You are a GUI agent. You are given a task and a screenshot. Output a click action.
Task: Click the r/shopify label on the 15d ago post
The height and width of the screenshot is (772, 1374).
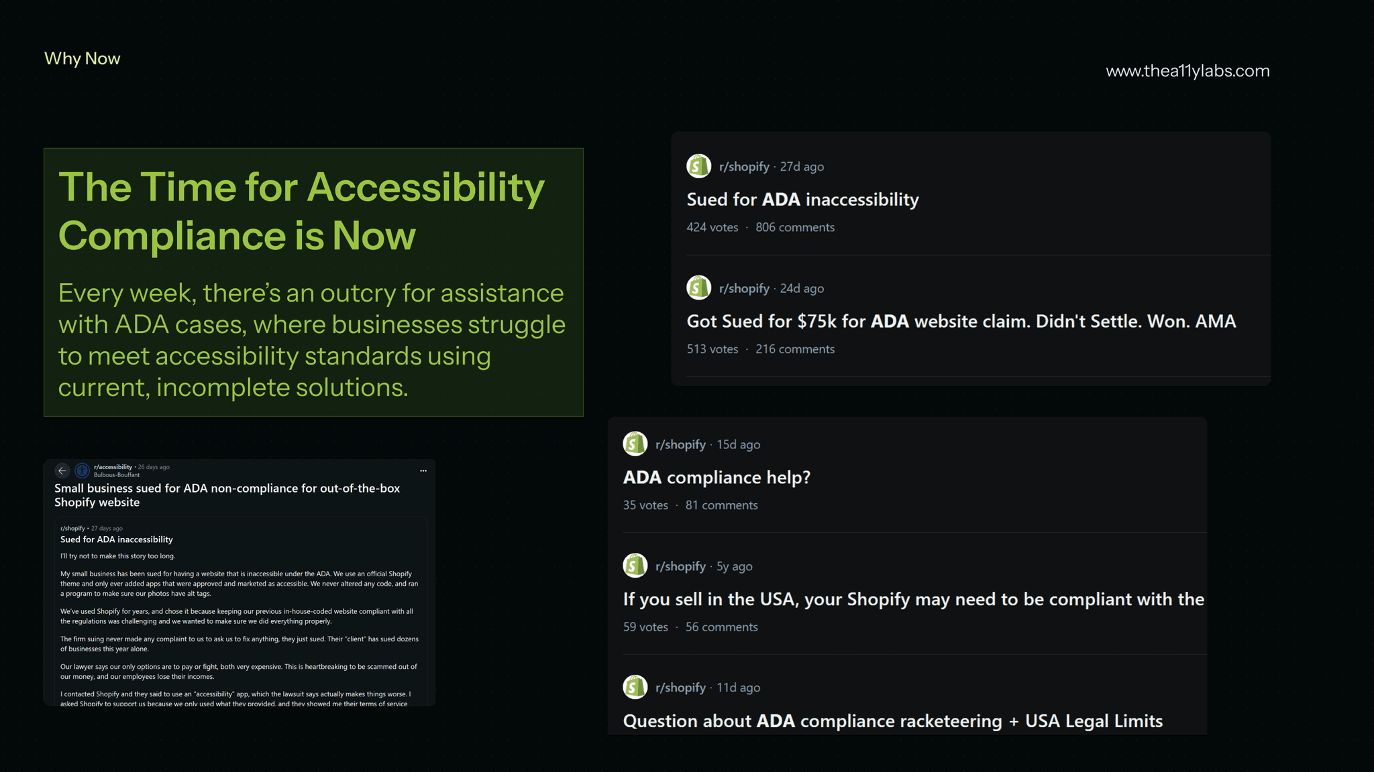tap(680, 445)
